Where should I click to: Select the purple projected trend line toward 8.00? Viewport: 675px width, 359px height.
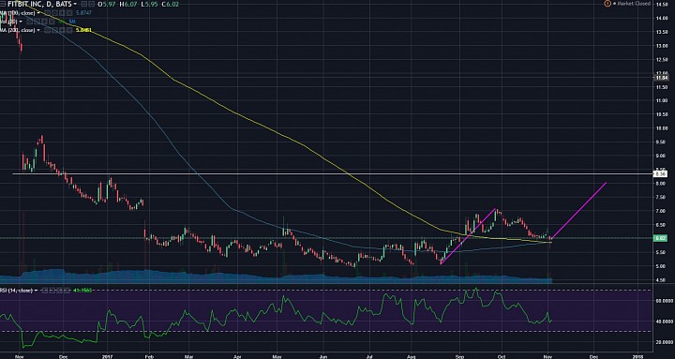[579, 211]
